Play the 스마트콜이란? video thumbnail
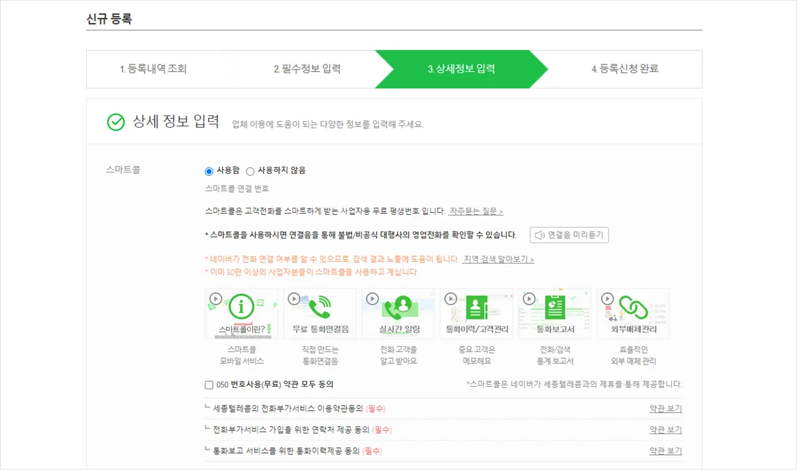 click(241, 314)
